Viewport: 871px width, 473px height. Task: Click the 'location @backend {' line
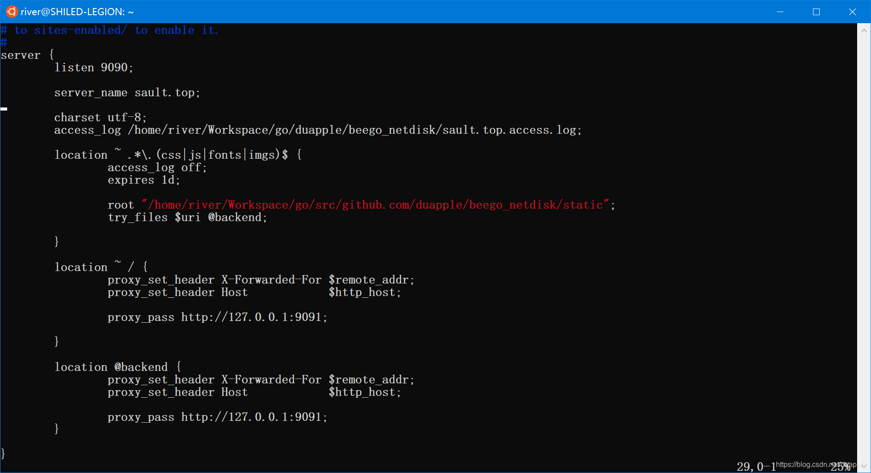point(118,367)
